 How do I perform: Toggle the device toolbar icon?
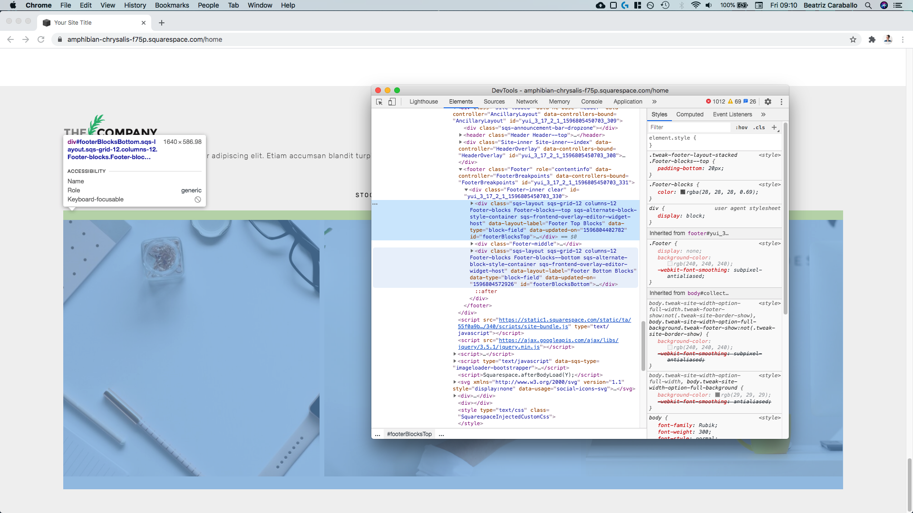(x=392, y=102)
